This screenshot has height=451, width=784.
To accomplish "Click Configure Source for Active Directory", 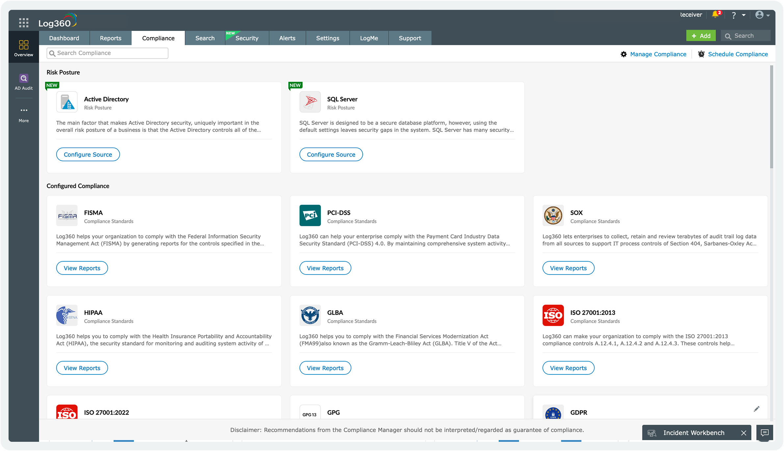I will 88,154.
